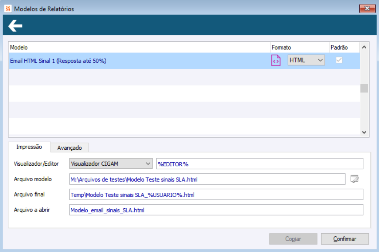Switch to the Avançado tab

(70, 147)
